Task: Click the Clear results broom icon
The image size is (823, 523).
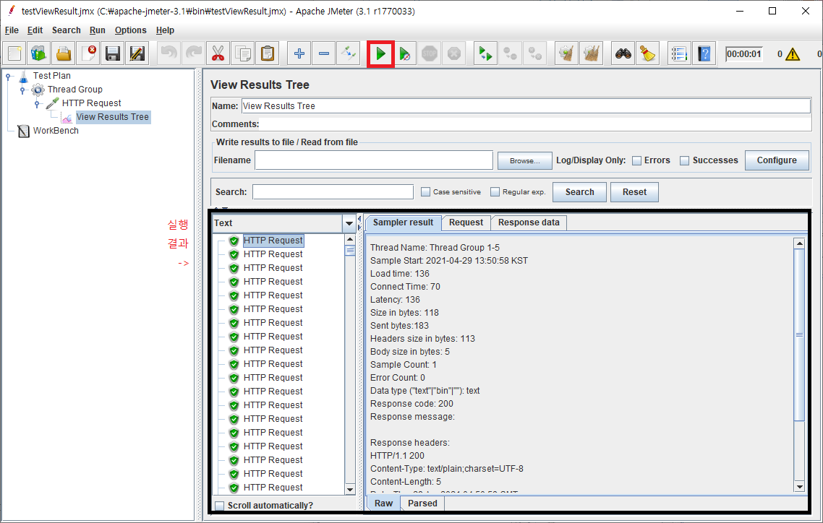Action: pyautogui.click(x=566, y=53)
